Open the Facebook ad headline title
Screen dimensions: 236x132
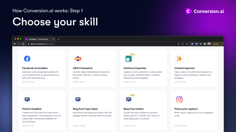click(35, 68)
